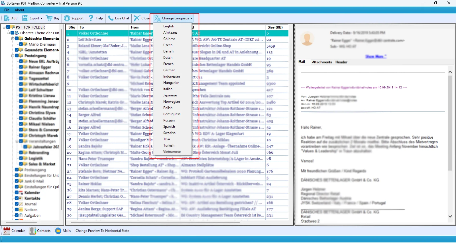Click the mail list horizontal scrollbar
The height and width of the screenshot is (243, 456).
tap(155, 223)
